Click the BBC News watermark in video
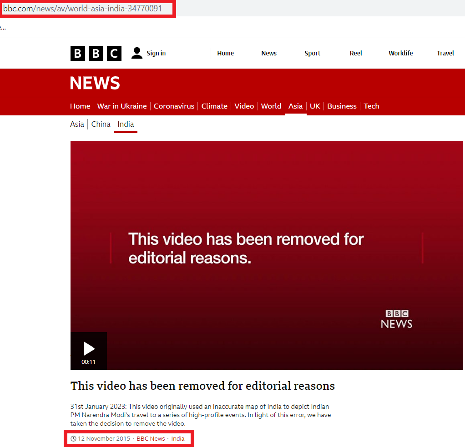The width and height of the screenshot is (465, 447). [x=396, y=319]
